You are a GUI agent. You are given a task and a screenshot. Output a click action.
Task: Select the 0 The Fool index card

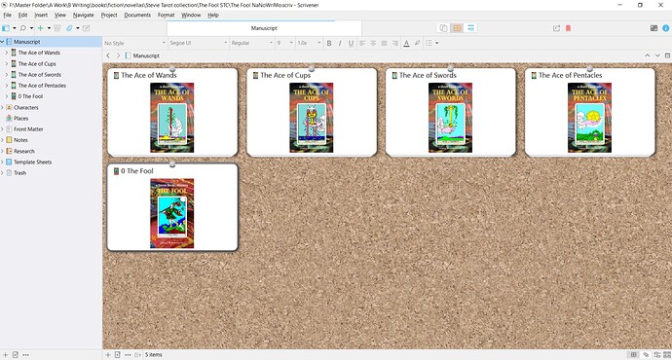[x=172, y=207]
